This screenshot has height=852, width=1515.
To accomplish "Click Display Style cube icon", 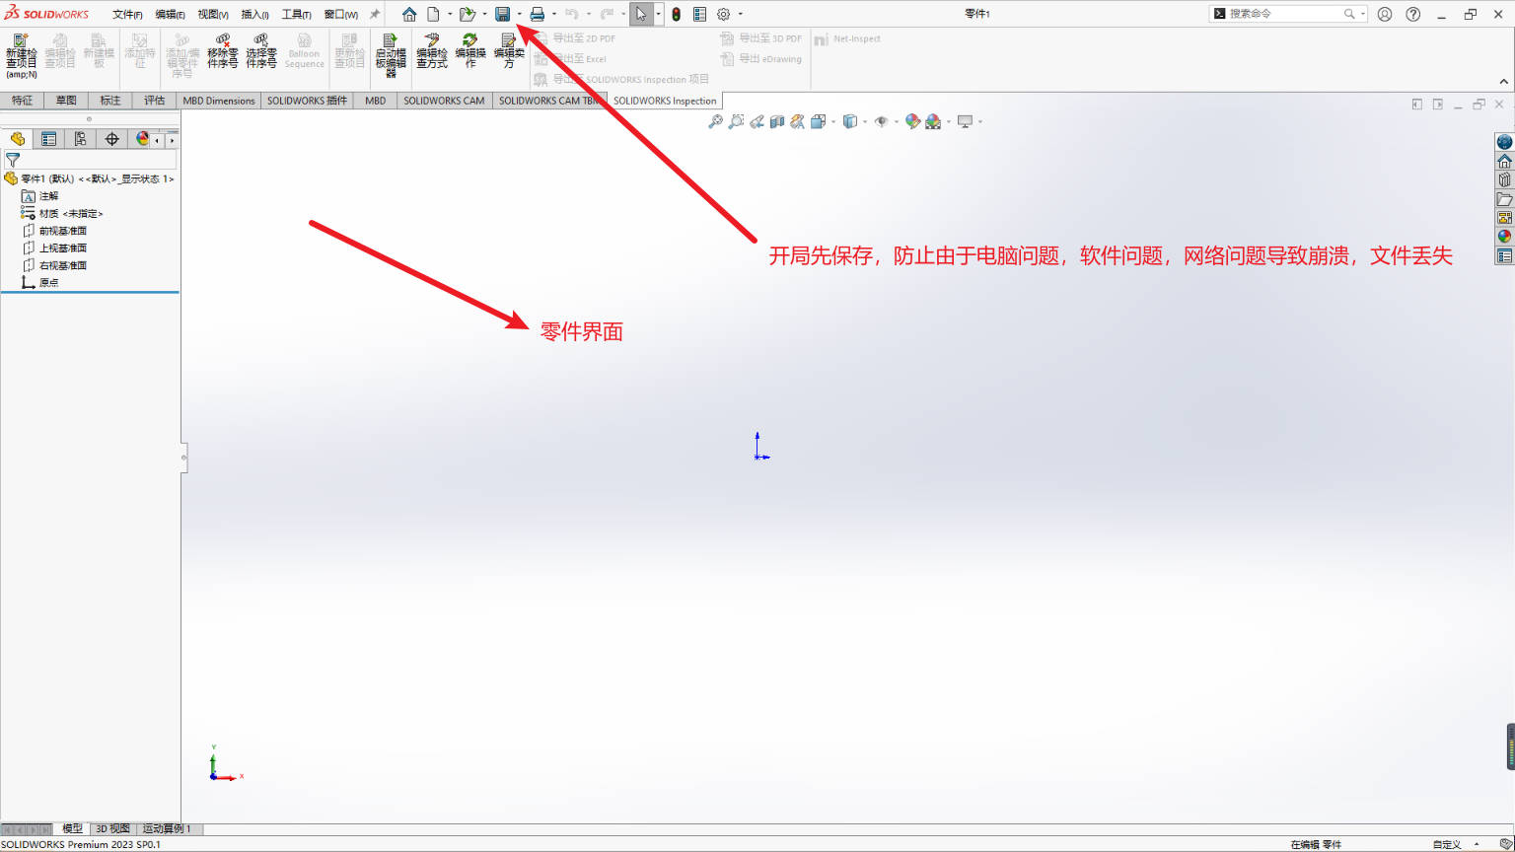I will pyautogui.click(x=849, y=121).
